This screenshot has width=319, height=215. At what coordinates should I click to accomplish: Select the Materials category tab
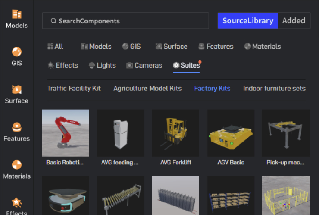coord(262,47)
